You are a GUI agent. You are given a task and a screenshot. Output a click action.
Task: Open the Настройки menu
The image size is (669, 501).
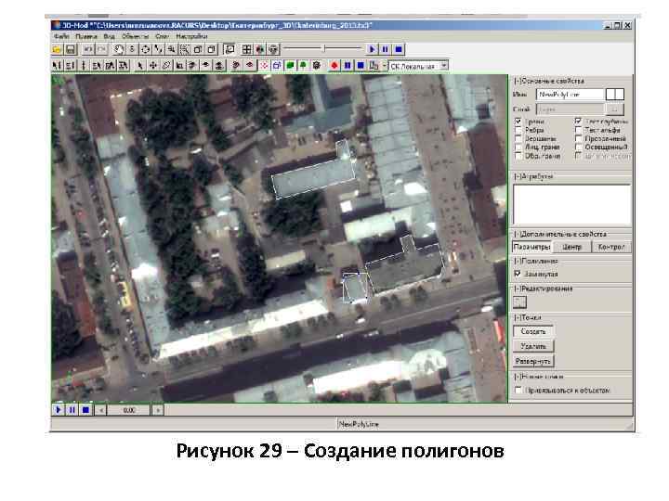click(191, 36)
